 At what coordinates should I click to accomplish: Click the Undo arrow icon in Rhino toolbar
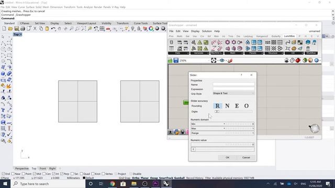53,29
